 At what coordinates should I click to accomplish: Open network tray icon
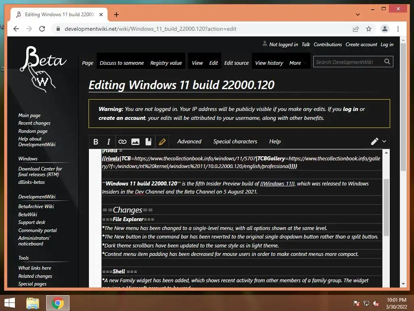[366, 303]
